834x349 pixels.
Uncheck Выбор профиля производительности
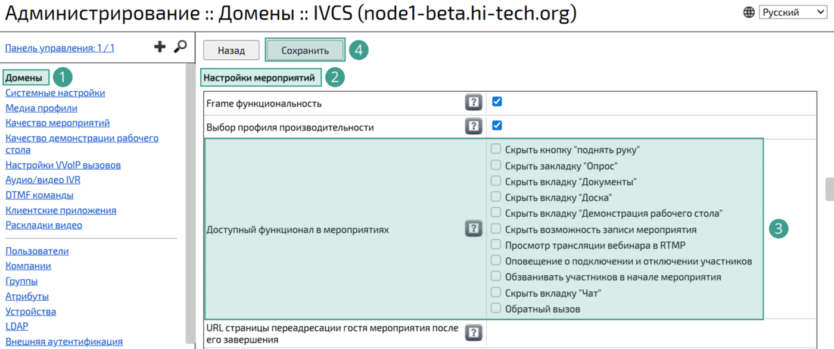(x=497, y=126)
